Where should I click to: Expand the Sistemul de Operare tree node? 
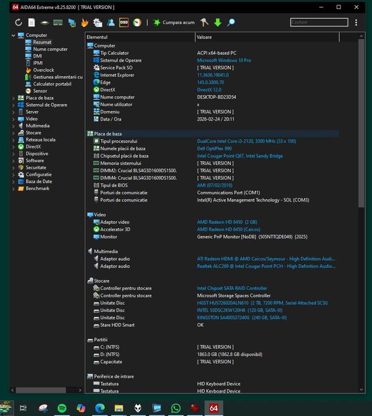pos(13,105)
